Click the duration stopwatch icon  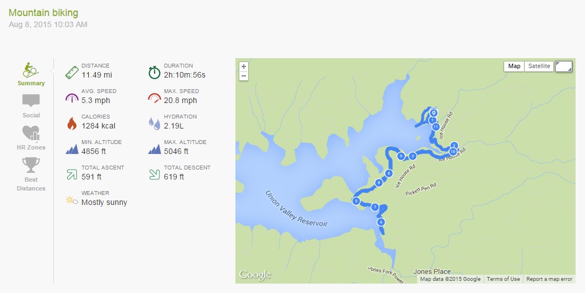tap(154, 72)
